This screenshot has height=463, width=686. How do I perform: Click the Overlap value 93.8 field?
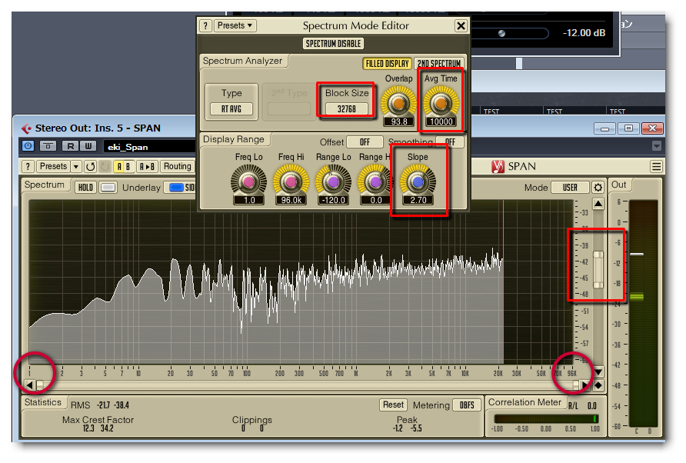tap(398, 122)
